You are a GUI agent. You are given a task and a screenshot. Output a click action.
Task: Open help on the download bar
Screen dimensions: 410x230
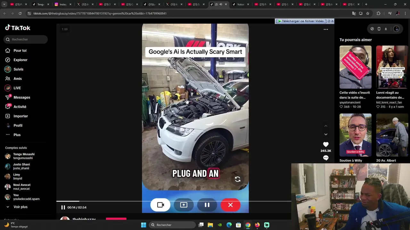pos(329,21)
